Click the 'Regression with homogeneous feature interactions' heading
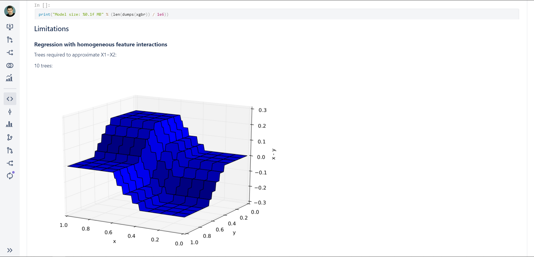Screen dimensions: 534x257 pyautogui.click(x=100, y=44)
